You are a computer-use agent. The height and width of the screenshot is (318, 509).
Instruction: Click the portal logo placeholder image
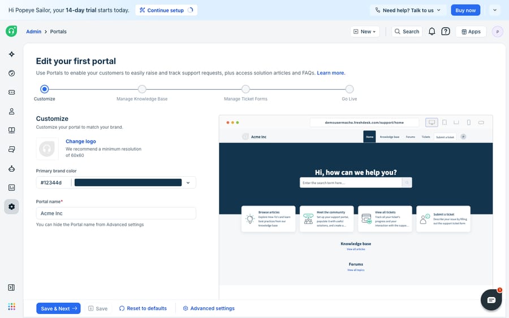(48, 149)
